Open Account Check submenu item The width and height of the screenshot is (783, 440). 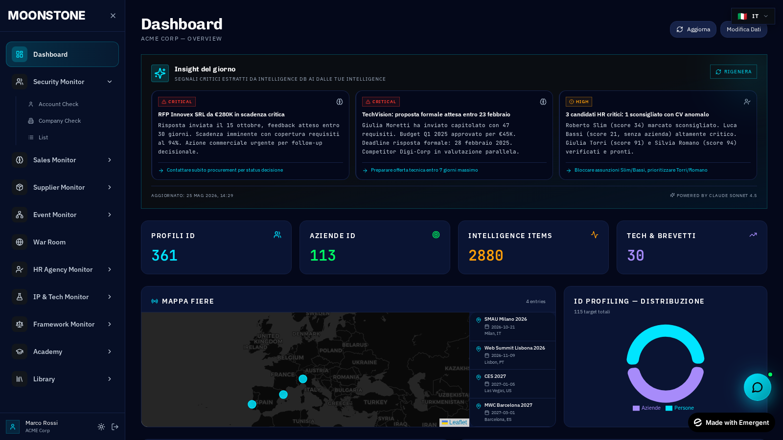(x=58, y=104)
